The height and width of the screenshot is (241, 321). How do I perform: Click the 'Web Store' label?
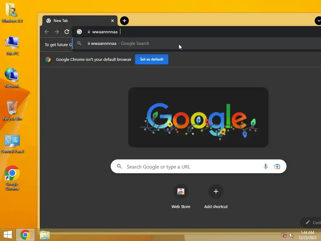coord(181,206)
